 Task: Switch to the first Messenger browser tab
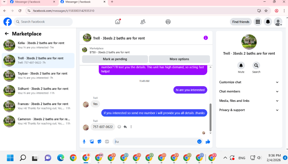pos(33,2)
